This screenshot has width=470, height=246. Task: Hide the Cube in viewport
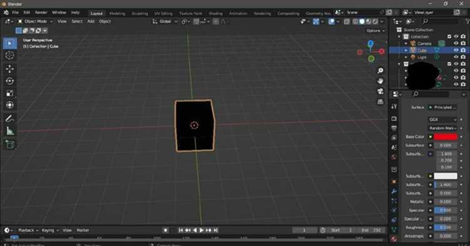point(456,50)
